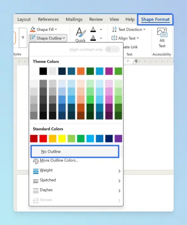
Task: Click the Weight lines icon
Action: point(36,171)
